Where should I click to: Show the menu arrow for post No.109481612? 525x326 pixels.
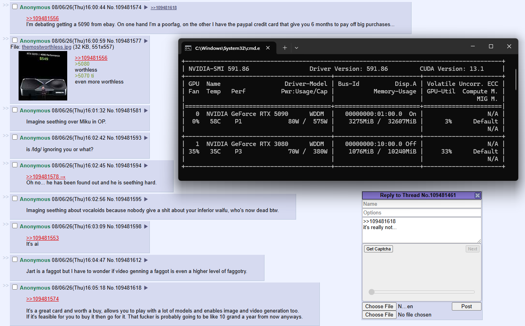click(x=146, y=260)
